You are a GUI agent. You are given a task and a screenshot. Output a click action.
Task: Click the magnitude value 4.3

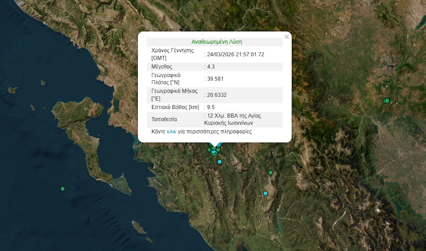(211, 67)
